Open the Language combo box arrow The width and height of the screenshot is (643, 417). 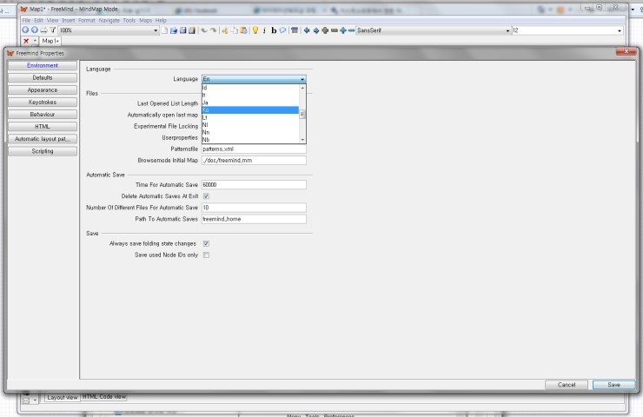pos(302,79)
